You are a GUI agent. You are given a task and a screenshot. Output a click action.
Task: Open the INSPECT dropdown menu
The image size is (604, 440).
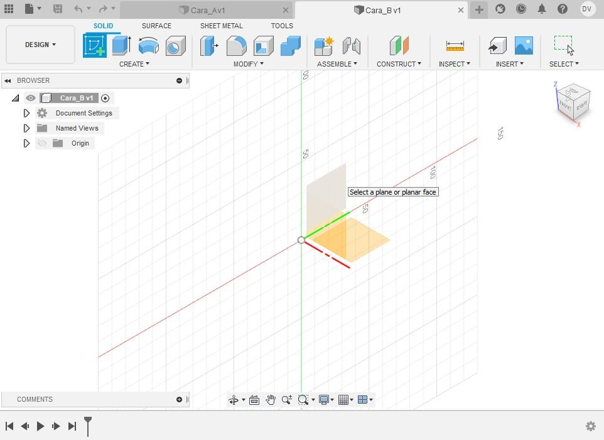pyautogui.click(x=455, y=64)
